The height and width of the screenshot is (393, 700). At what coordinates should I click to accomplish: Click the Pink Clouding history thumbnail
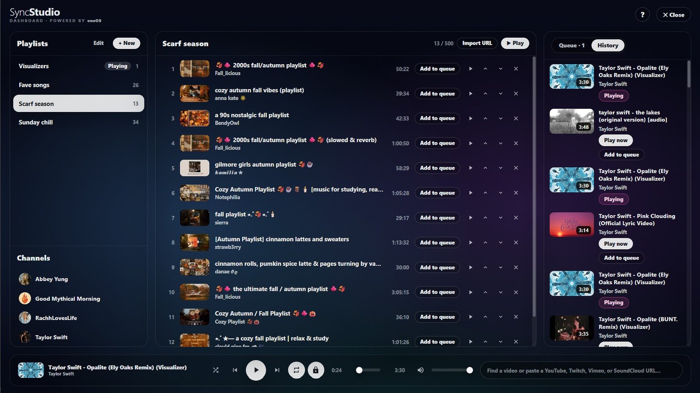click(x=571, y=225)
